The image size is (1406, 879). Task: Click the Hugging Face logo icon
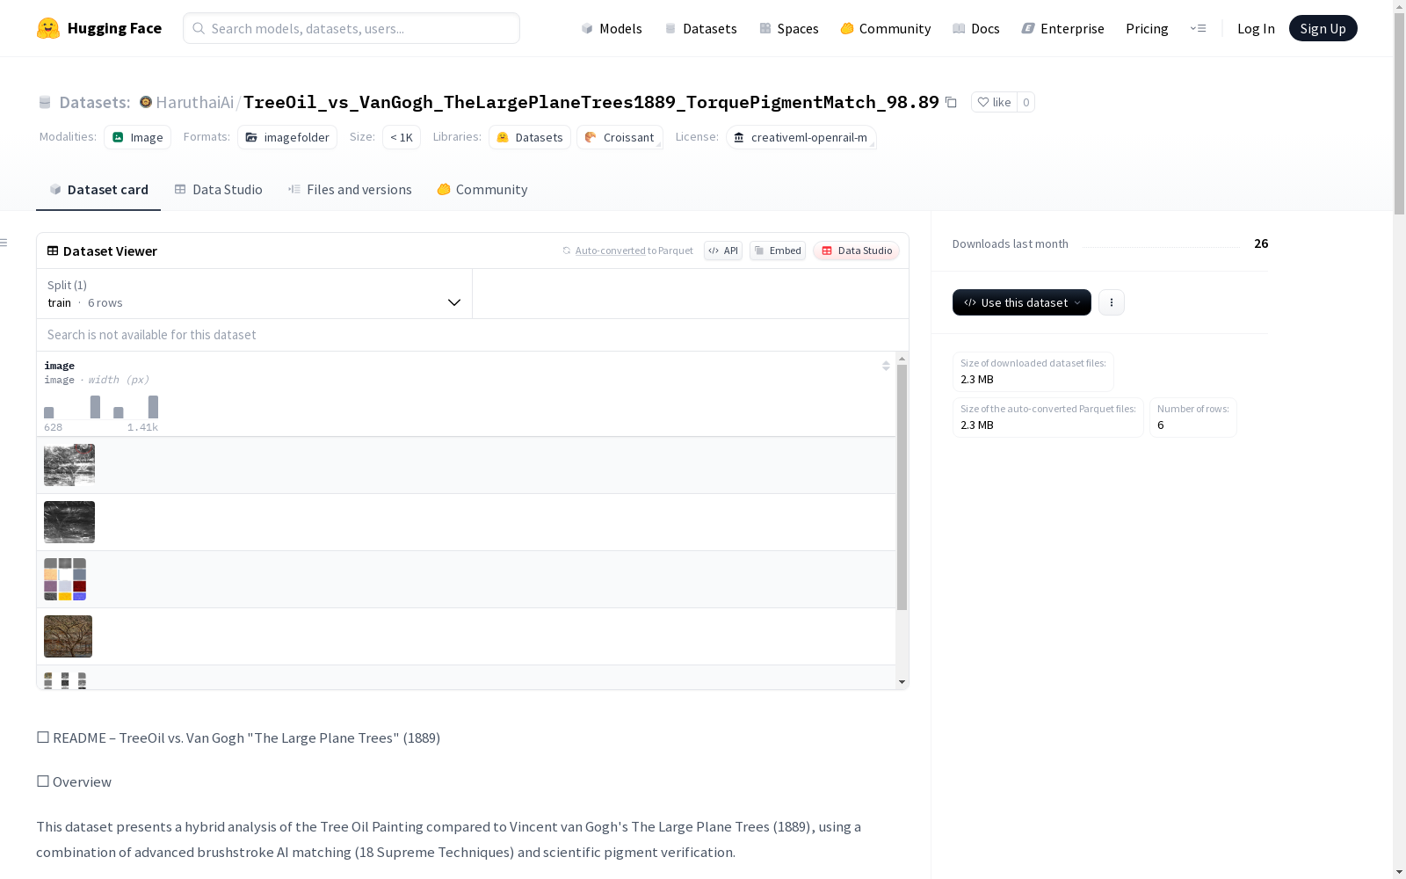pos(48,28)
